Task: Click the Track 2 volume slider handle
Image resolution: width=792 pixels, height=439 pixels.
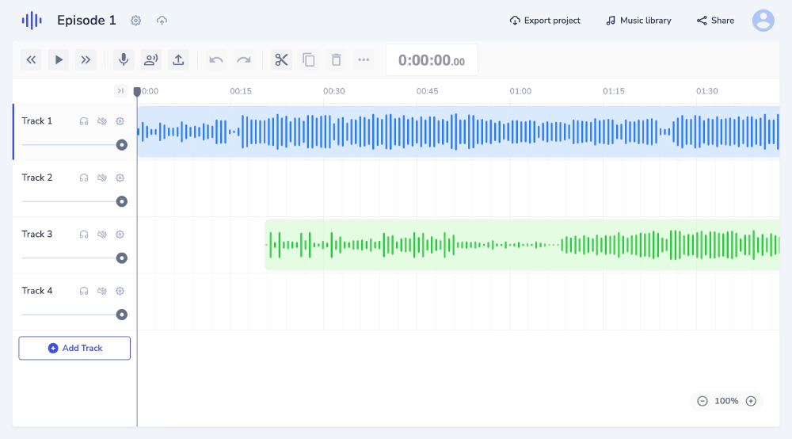Action: pyautogui.click(x=122, y=201)
